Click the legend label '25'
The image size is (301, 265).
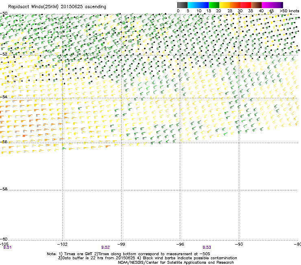[x=230, y=11]
